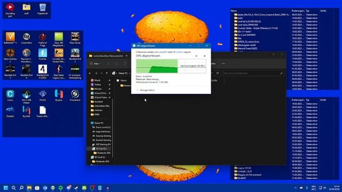This screenshot has height=192, width=342.
Task: Open the Wii U USB Helper icon
Action: pos(26,97)
